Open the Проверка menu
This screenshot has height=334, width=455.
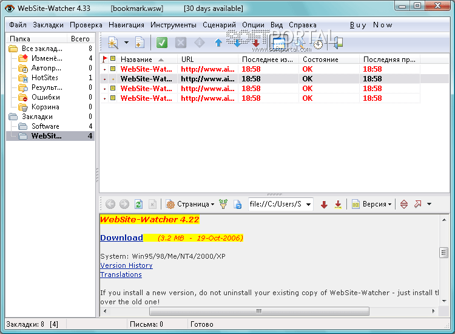[86, 25]
